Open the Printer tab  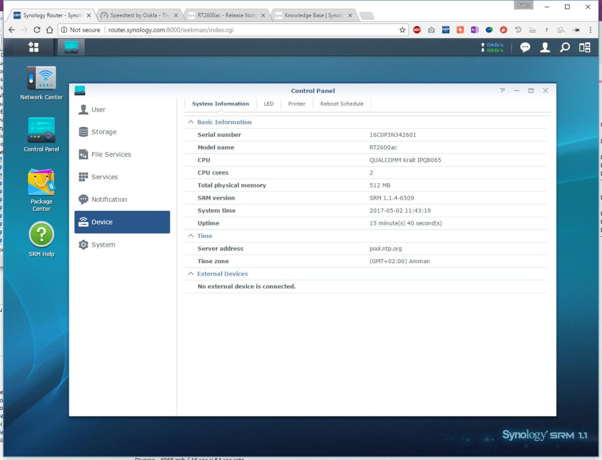click(297, 104)
